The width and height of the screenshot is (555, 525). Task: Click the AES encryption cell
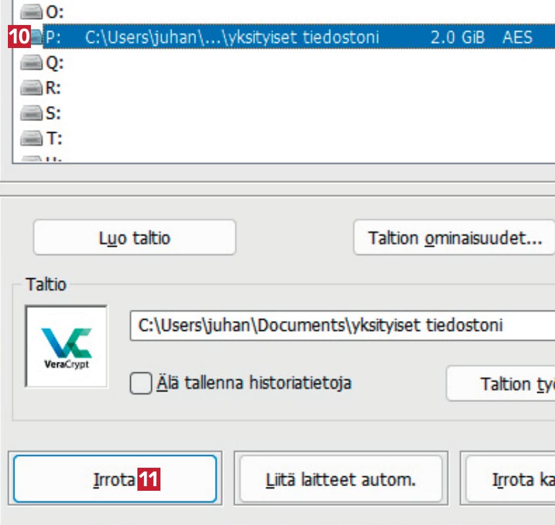[518, 37]
